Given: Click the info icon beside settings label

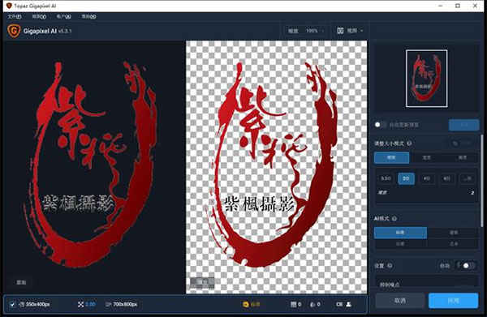Looking at the screenshot, I should coord(390,266).
